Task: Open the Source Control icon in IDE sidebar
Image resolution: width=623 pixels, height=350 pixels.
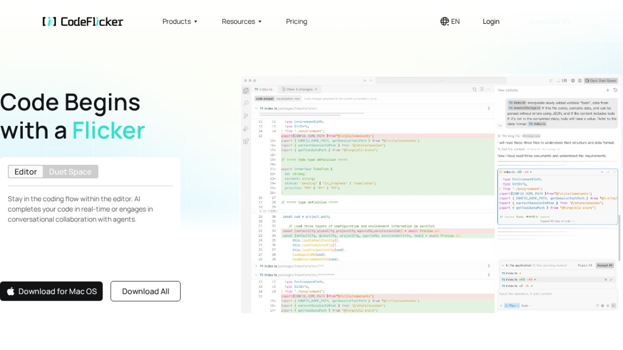Action: (246, 116)
